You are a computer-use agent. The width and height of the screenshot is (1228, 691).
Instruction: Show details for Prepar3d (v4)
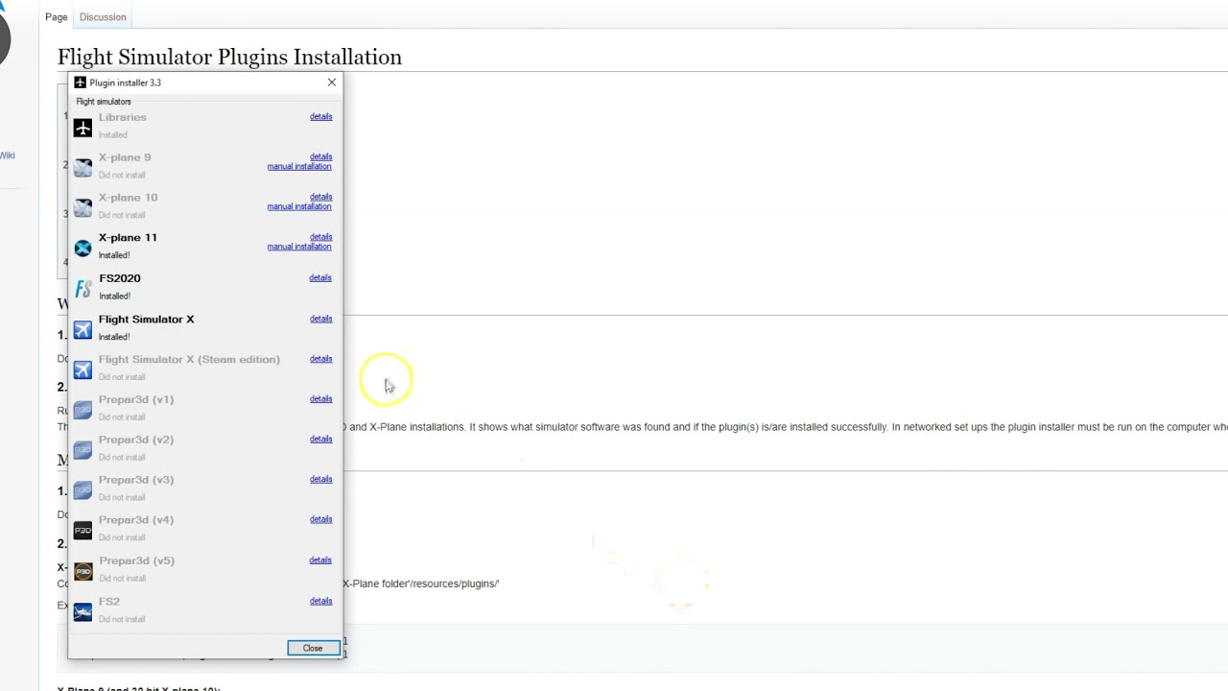coord(320,520)
